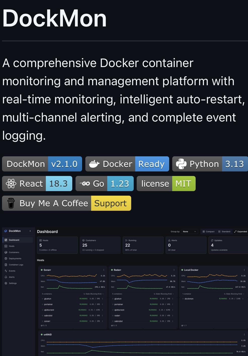Select gluetun container in Sonarr card
This screenshot has width=248, height=356.
[x=48, y=299]
